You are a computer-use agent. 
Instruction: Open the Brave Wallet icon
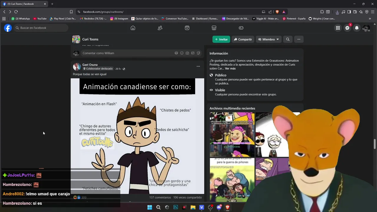(x=355, y=12)
